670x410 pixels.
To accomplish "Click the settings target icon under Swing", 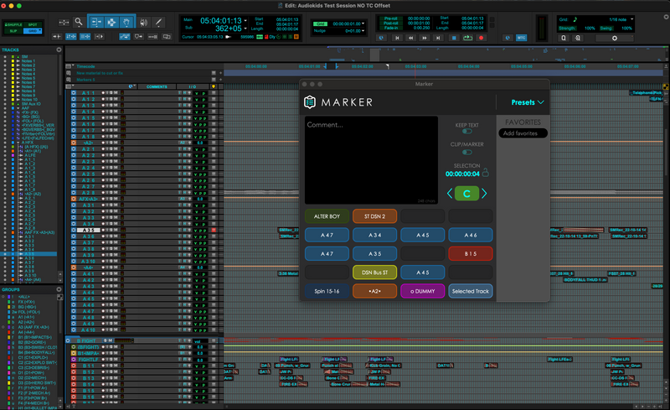I will coord(615,38).
